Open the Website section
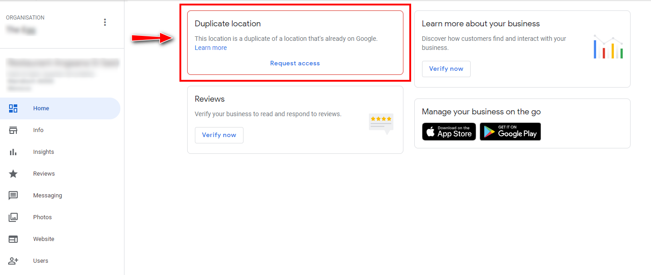Screen dimensions: 651x275 (x=60, y=239)
